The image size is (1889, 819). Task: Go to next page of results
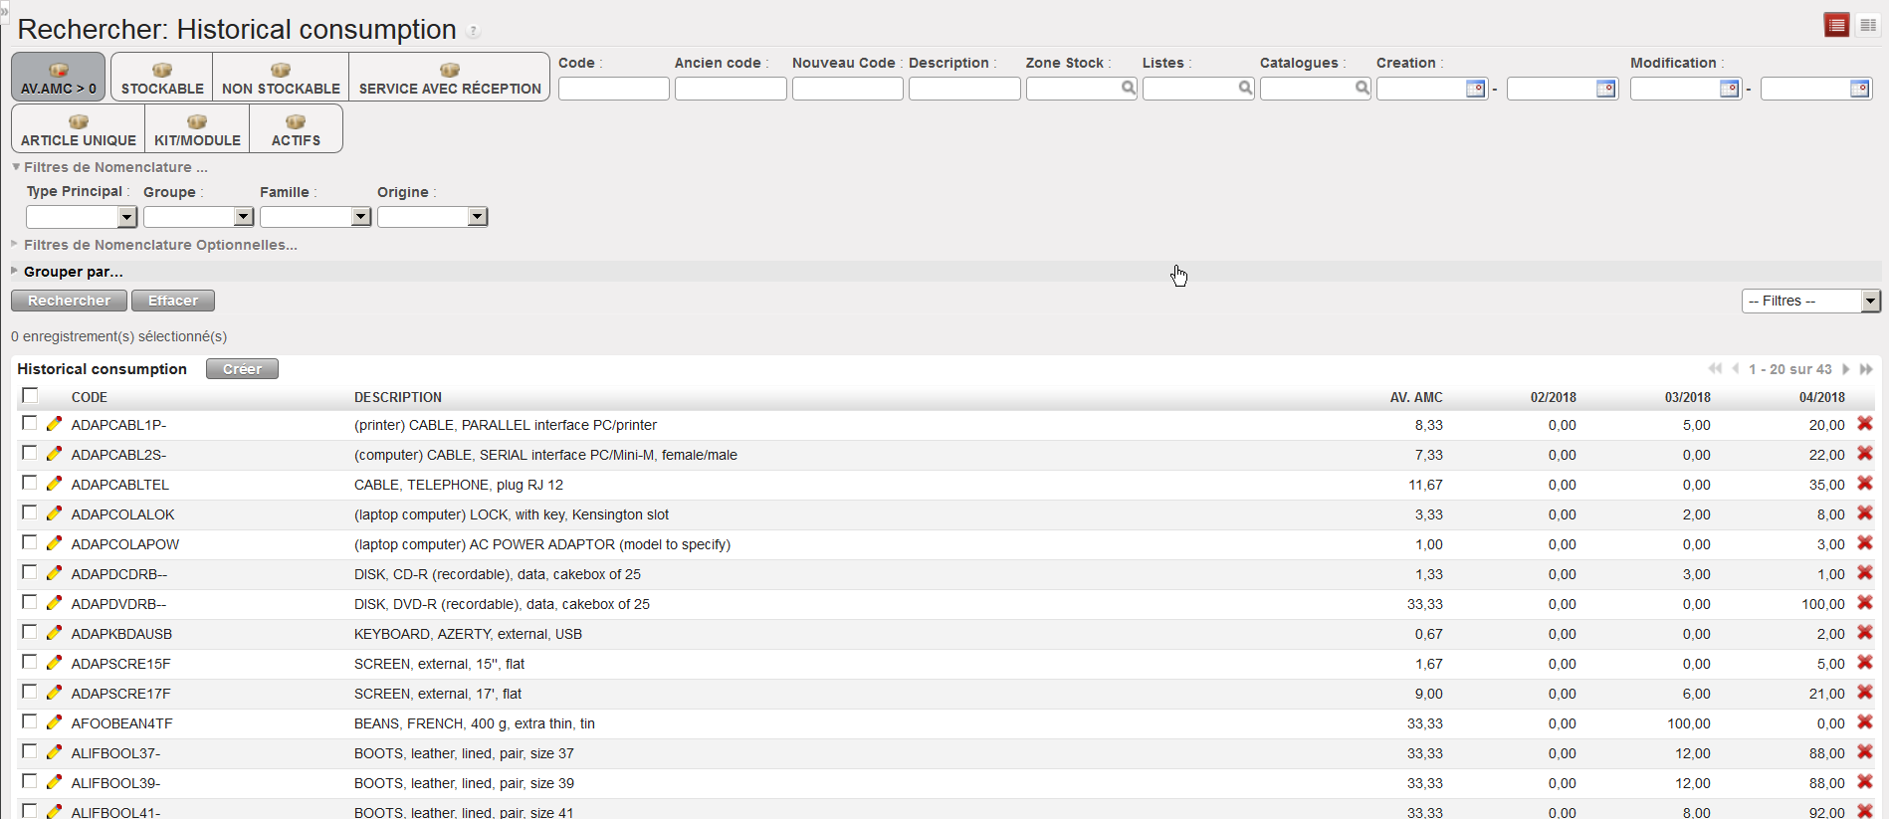point(1845,369)
